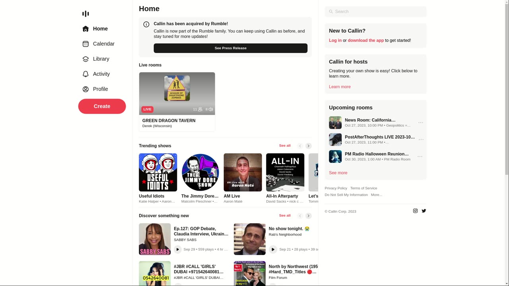
Task: Open the AM Live show cover
Action: 243,172
